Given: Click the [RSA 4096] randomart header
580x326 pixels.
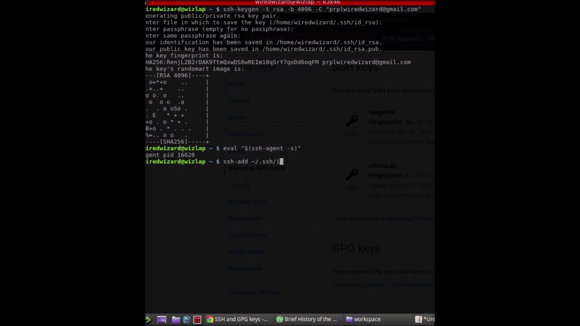Looking at the screenshot, I should [177, 76].
